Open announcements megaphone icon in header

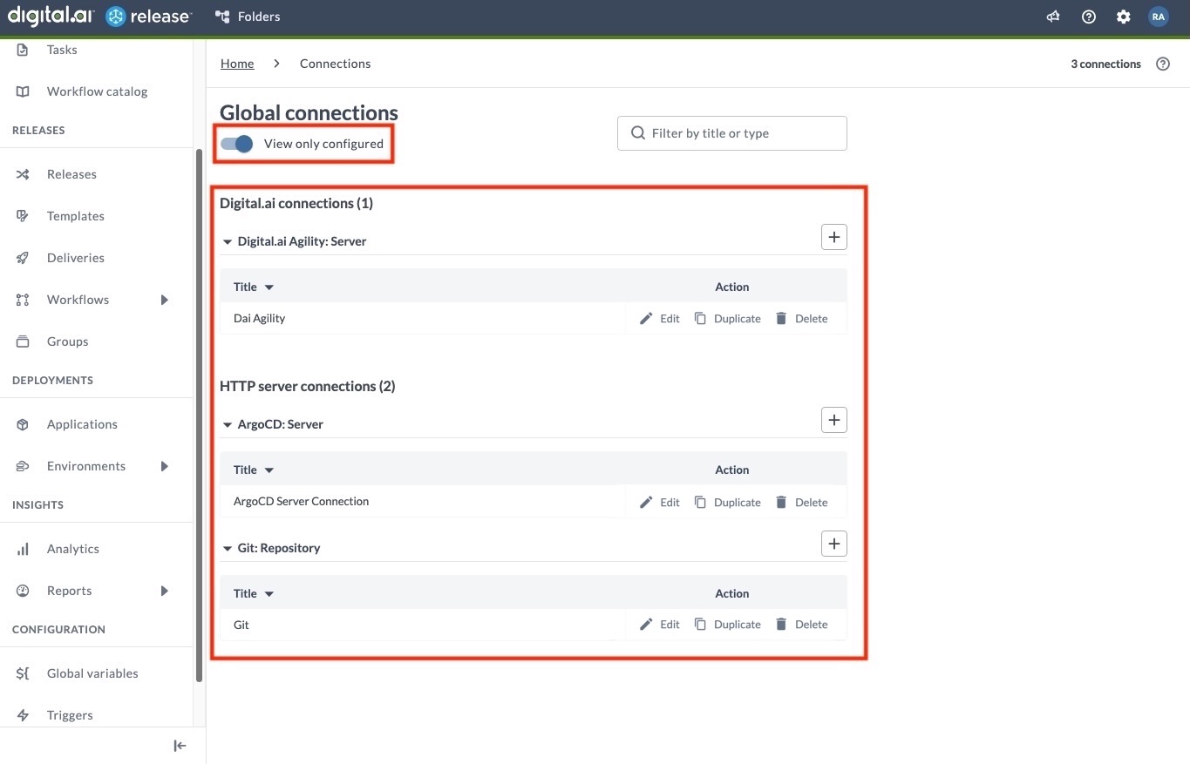1053,17
